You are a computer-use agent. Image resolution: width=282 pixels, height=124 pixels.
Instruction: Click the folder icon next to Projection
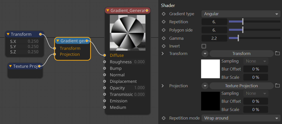point(277,85)
